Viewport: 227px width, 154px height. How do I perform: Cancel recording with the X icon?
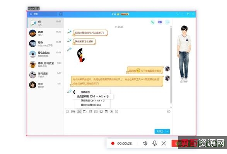click(x=164, y=143)
